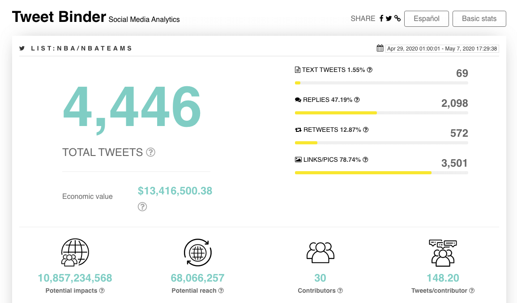
Task: Open Basic stats view
Action: 479,19
